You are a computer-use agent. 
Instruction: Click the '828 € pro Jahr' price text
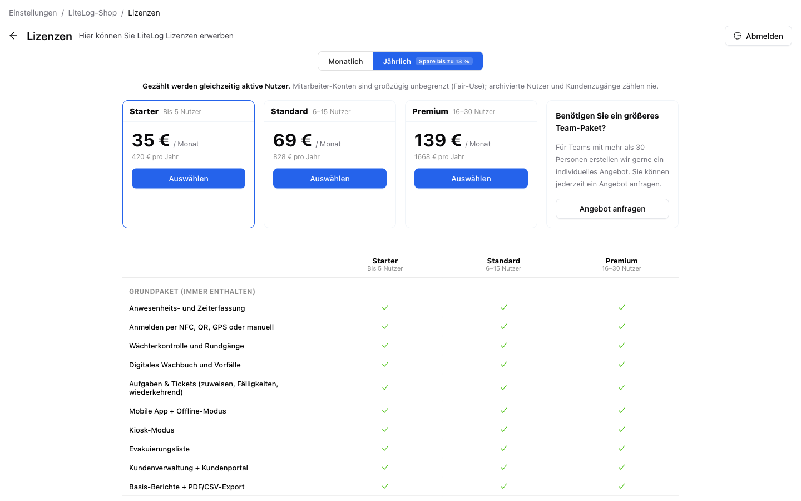coord(296,157)
